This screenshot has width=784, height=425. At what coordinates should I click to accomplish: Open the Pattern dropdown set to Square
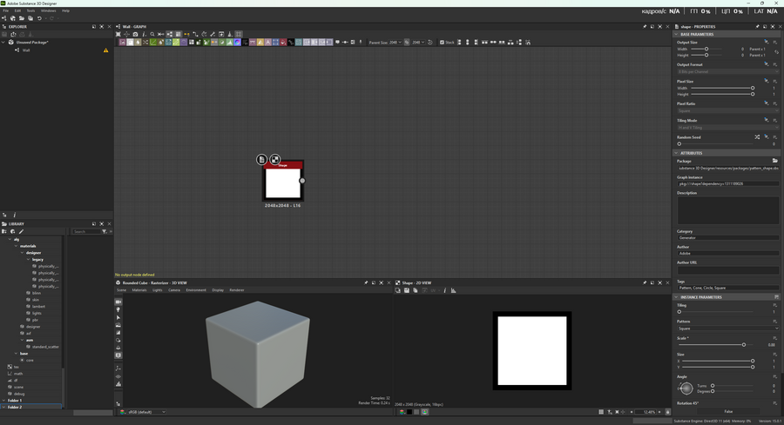(727, 329)
